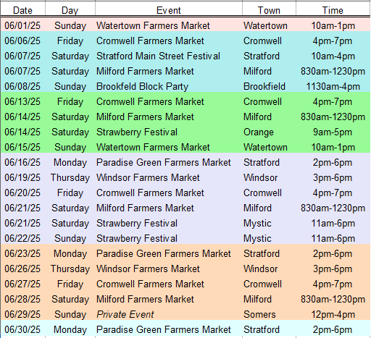This screenshot has height=338, width=371.
Task: Click the Day column header
Action: pos(70,10)
